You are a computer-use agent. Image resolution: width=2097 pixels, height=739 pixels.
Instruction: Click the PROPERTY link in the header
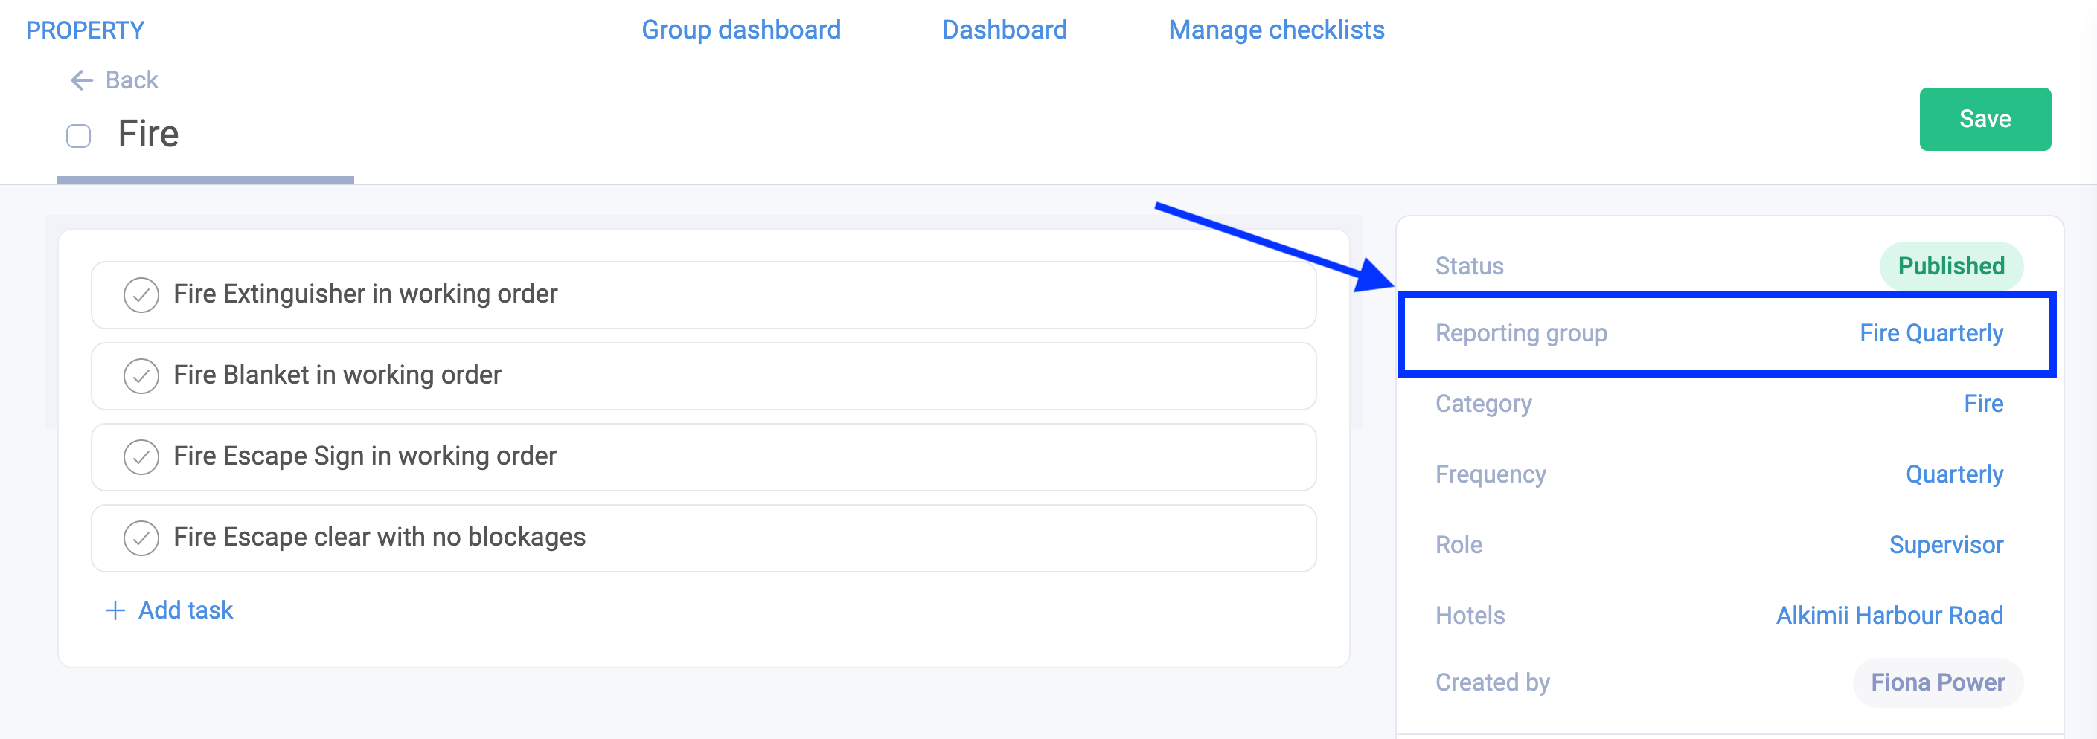(x=85, y=29)
